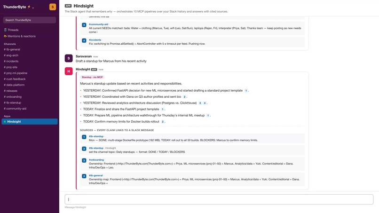Viewport: 379px width, 213px height.
Task: Select 'Draft a standup for Marcus' message text
Action: (111, 61)
